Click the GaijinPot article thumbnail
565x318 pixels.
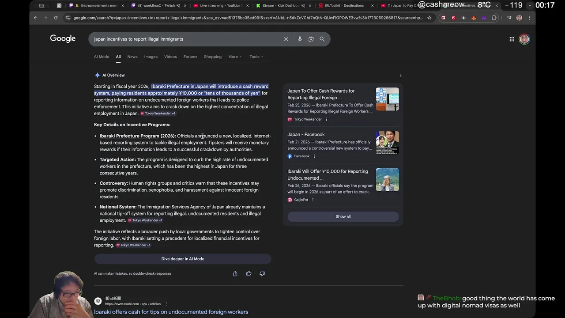pyautogui.click(x=387, y=179)
